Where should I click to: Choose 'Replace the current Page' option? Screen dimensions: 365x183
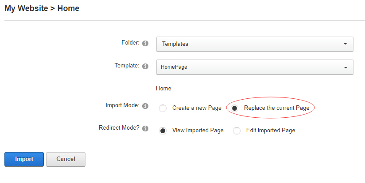pyautogui.click(x=235, y=108)
